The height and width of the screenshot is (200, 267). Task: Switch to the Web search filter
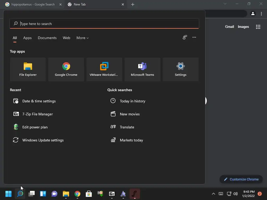point(66,38)
